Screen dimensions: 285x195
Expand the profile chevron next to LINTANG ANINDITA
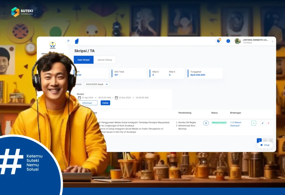(x=272, y=41)
